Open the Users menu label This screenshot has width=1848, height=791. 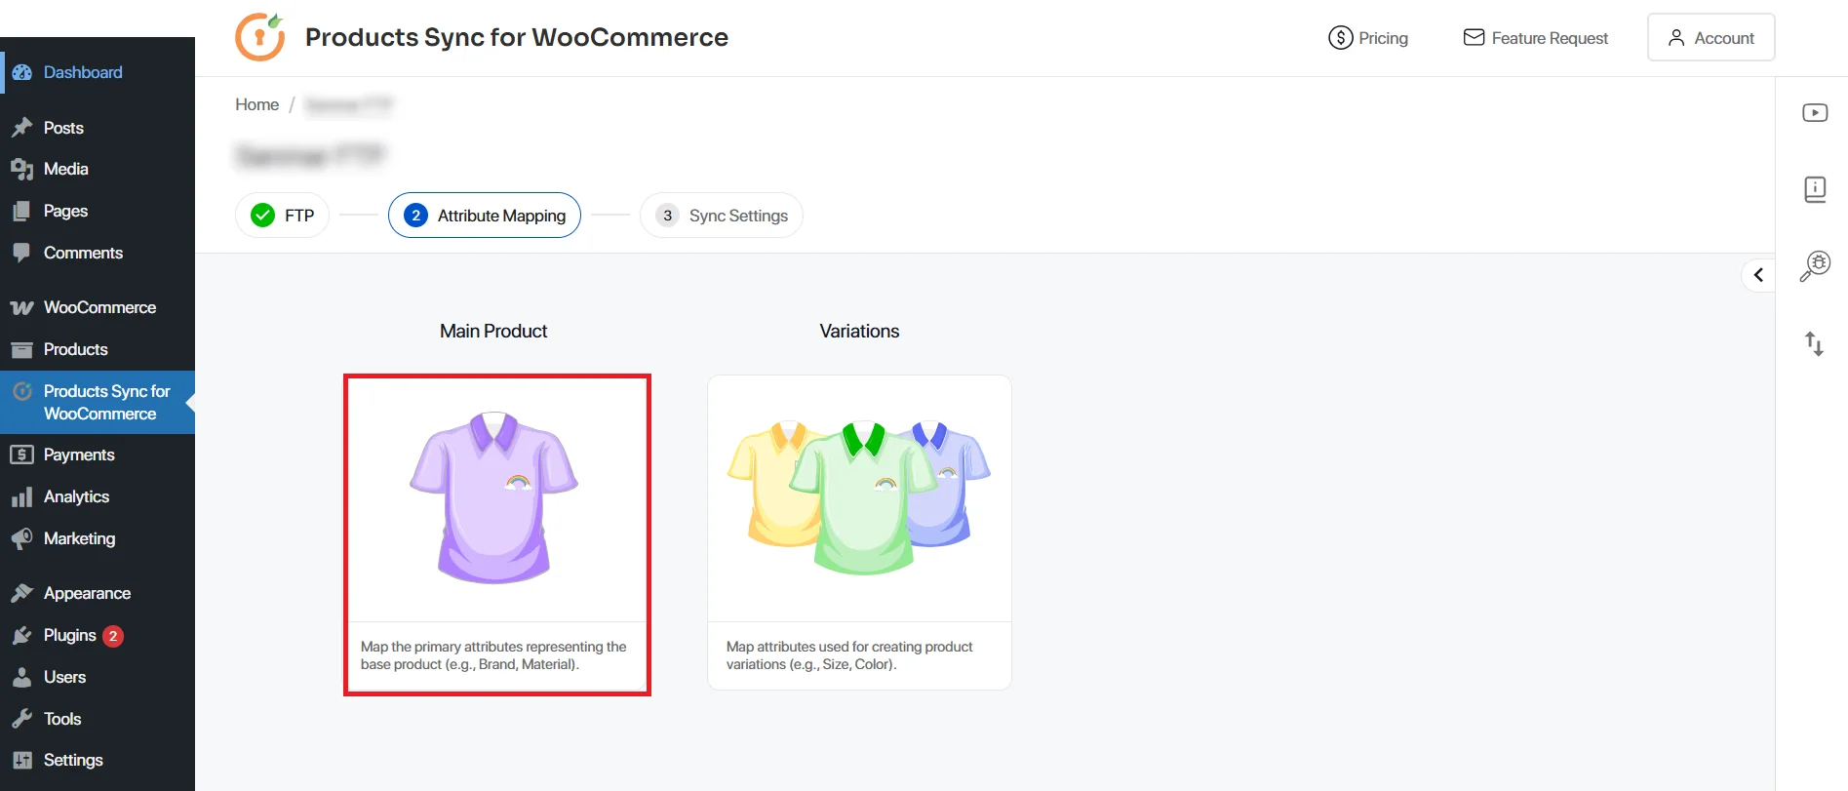64,677
